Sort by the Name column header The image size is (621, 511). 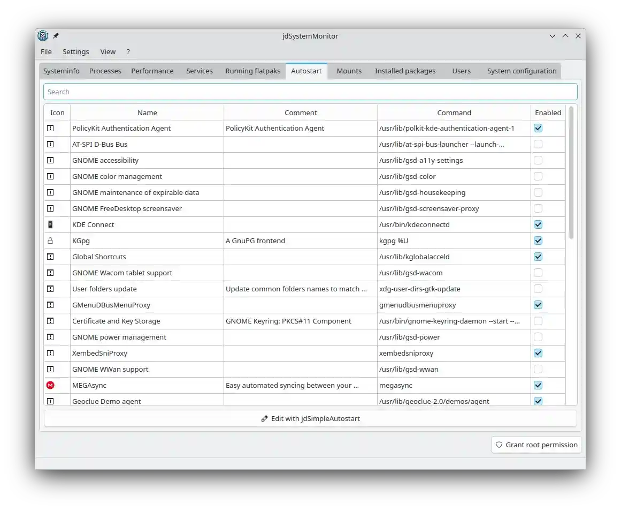pyautogui.click(x=147, y=112)
